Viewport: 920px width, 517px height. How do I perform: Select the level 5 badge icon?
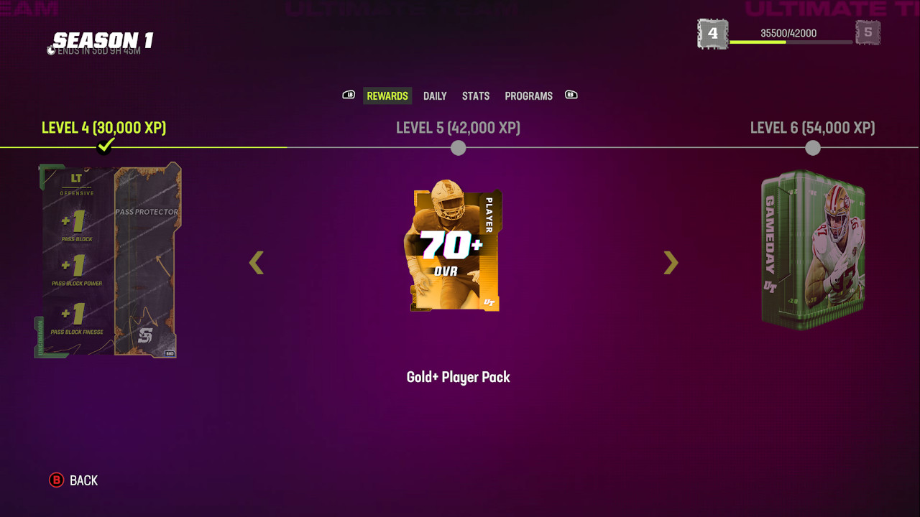coord(868,33)
